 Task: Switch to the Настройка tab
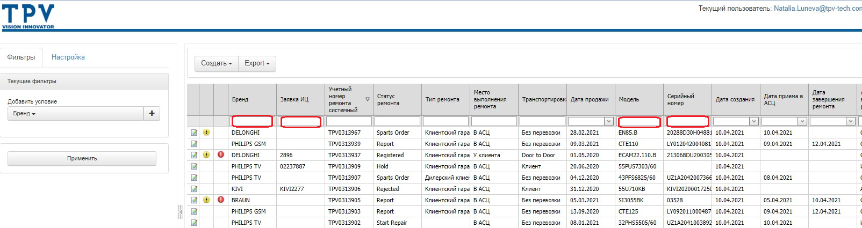[68, 57]
